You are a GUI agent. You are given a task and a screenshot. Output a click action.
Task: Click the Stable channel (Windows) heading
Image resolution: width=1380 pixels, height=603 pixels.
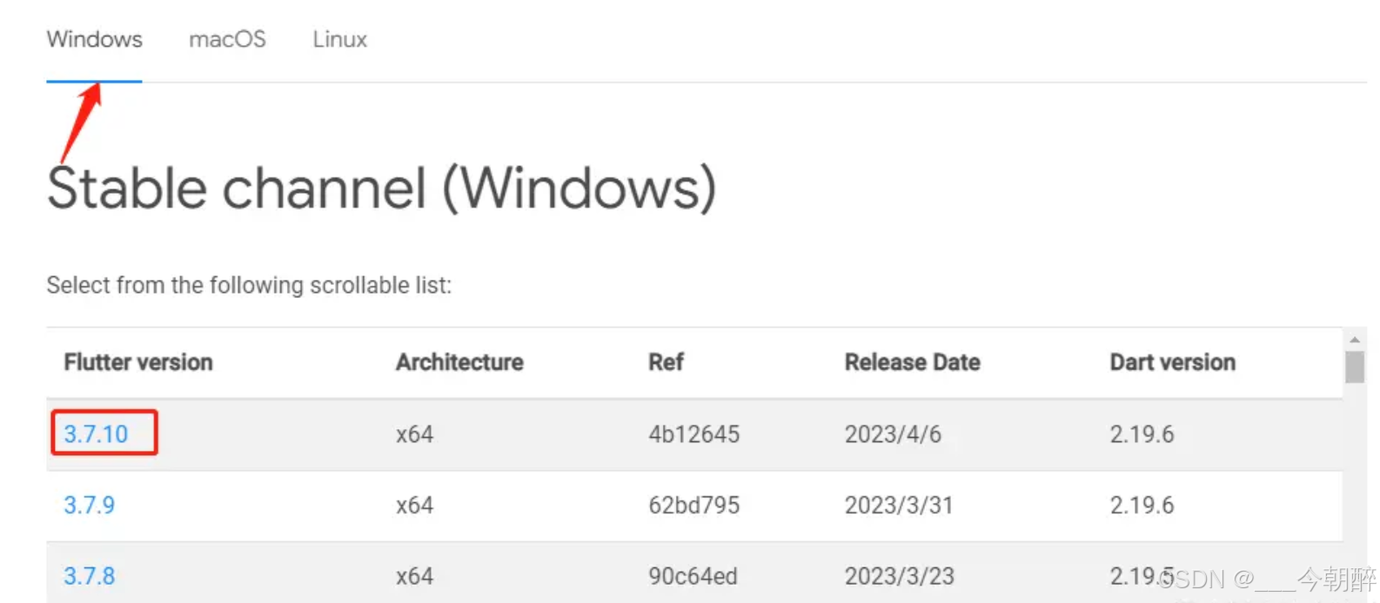(x=381, y=188)
